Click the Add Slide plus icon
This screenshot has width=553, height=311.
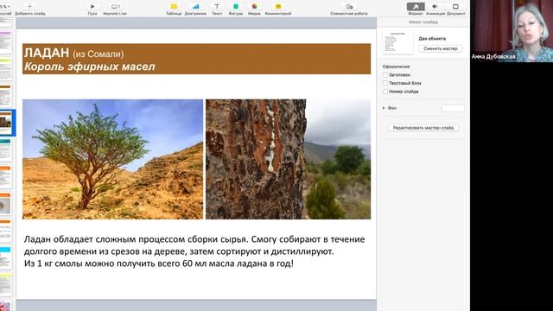point(29,6)
